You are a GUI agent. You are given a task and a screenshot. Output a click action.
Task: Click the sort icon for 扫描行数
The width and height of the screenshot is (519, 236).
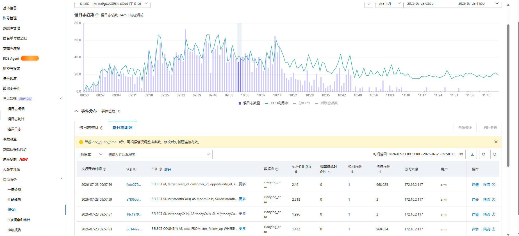[380, 172]
